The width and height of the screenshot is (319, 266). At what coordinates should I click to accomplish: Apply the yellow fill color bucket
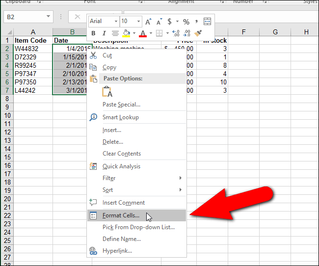[x=126, y=33]
